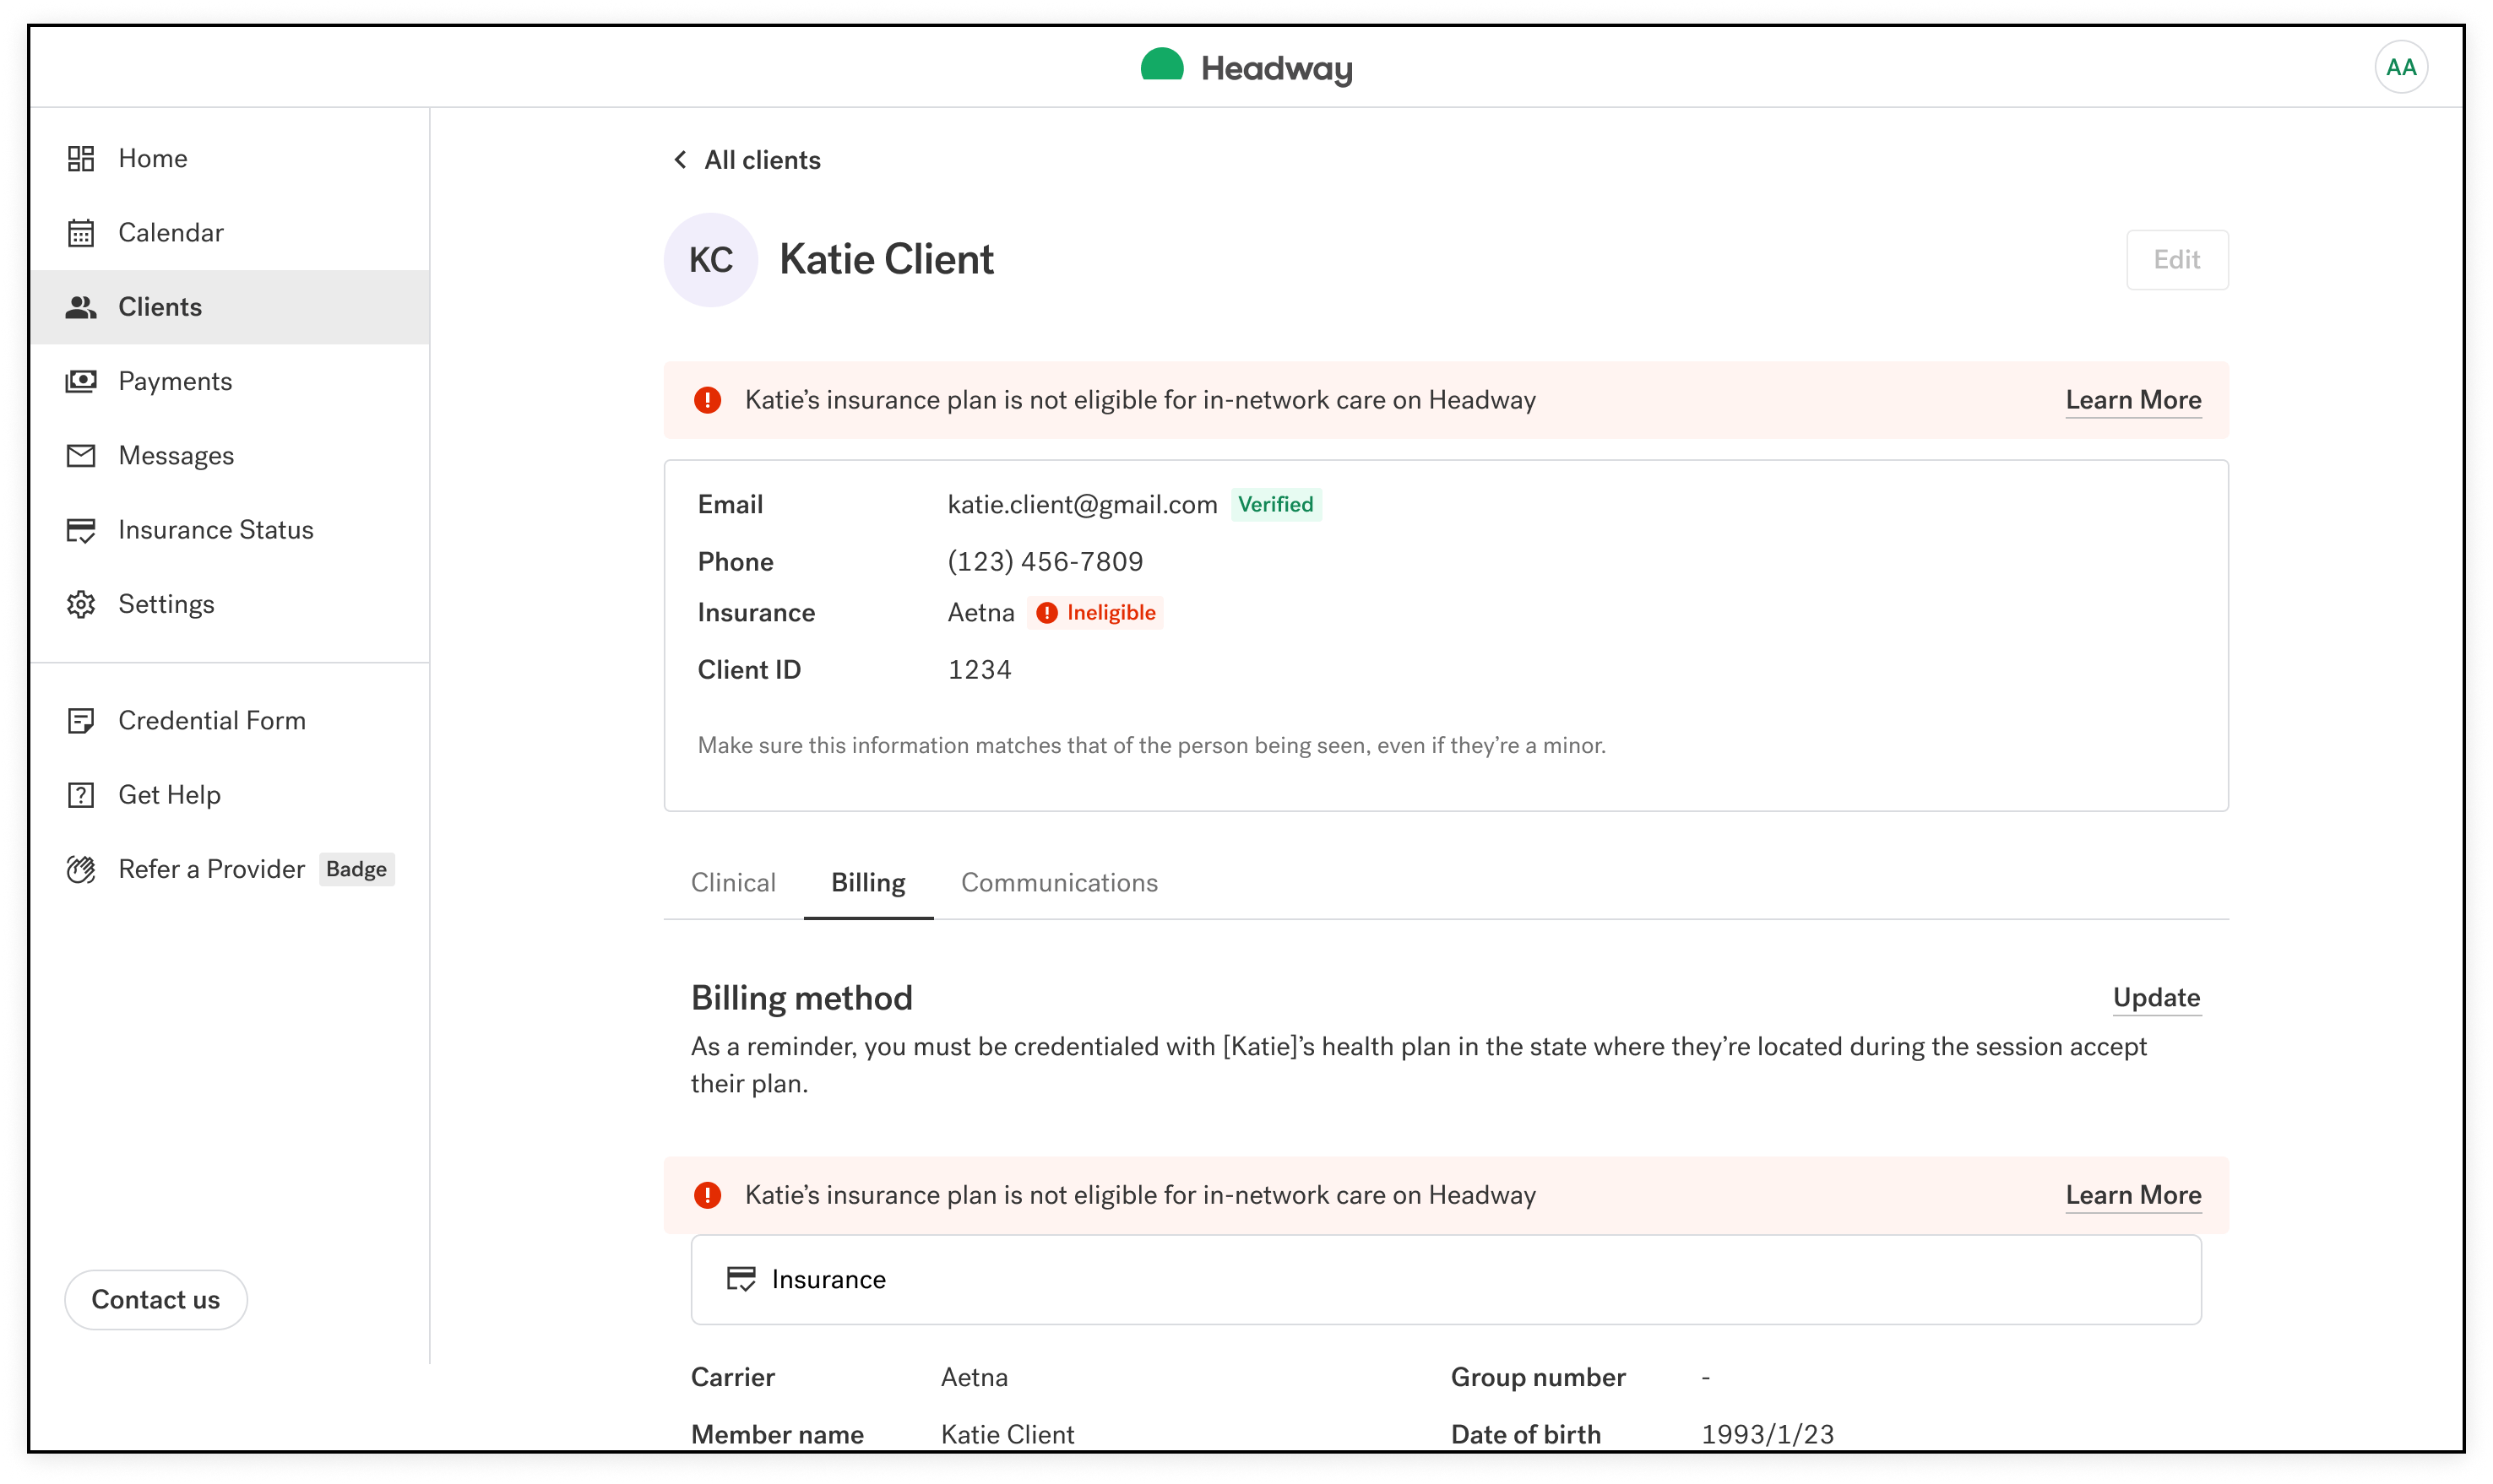Open the Settings gear icon
2493x1484 pixels.
(x=81, y=603)
